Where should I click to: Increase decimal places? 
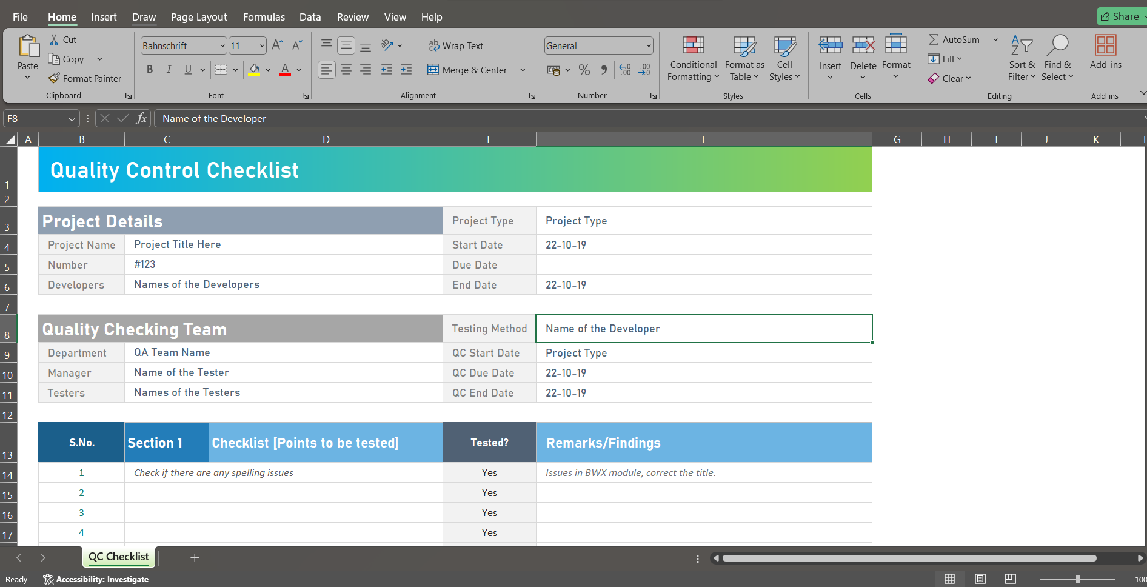click(x=624, y=70)
